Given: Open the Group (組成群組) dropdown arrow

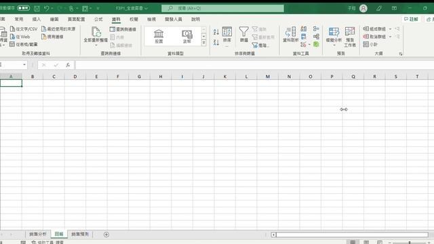Looking at the screenshot, I should pos(391,28).
